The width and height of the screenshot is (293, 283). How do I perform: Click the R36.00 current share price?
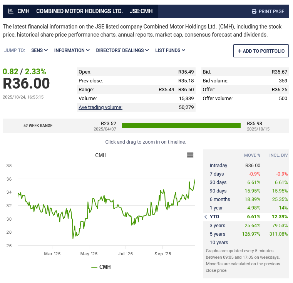coord(26,84)
